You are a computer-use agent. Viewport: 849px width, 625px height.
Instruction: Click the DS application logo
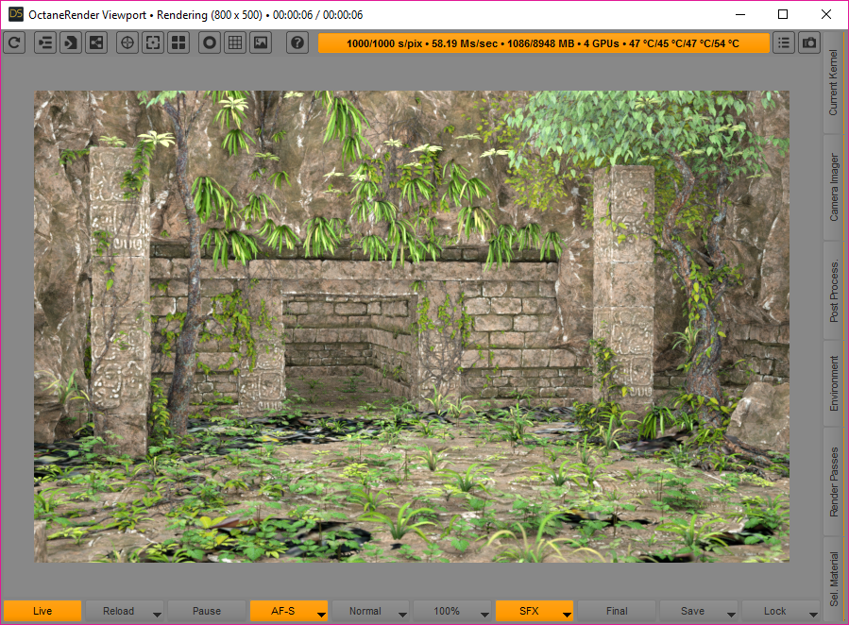coord(16,14)
